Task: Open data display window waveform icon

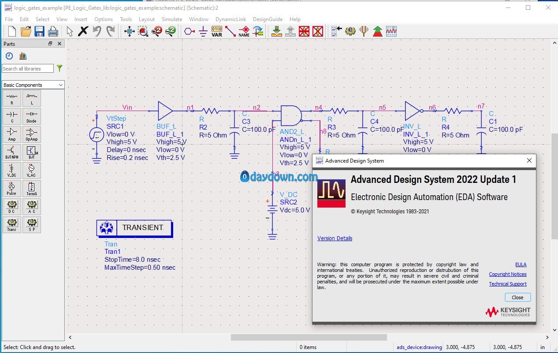Action: 391,31
